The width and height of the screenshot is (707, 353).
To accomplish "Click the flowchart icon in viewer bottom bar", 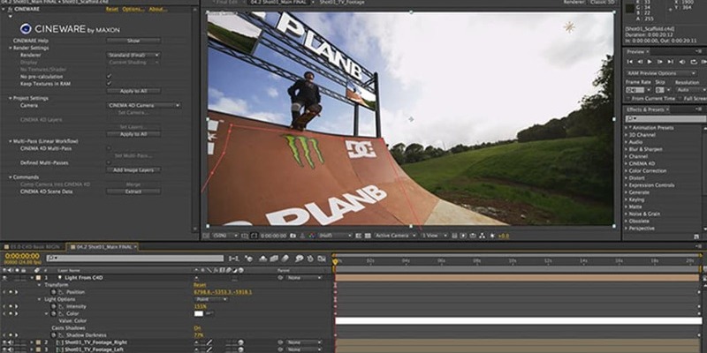I will (x=482, y=236).
